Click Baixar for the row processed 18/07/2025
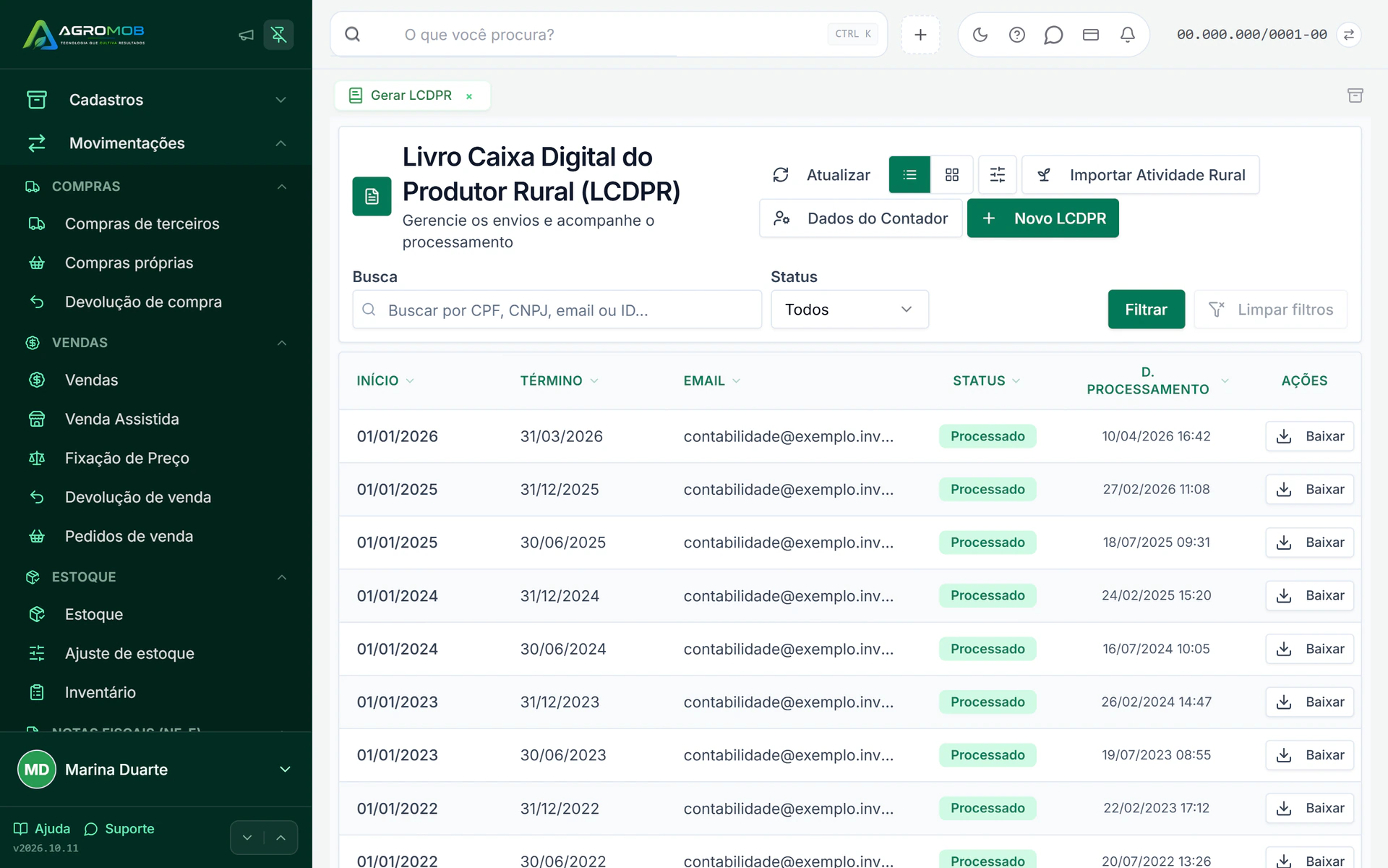 [1309, 542]
